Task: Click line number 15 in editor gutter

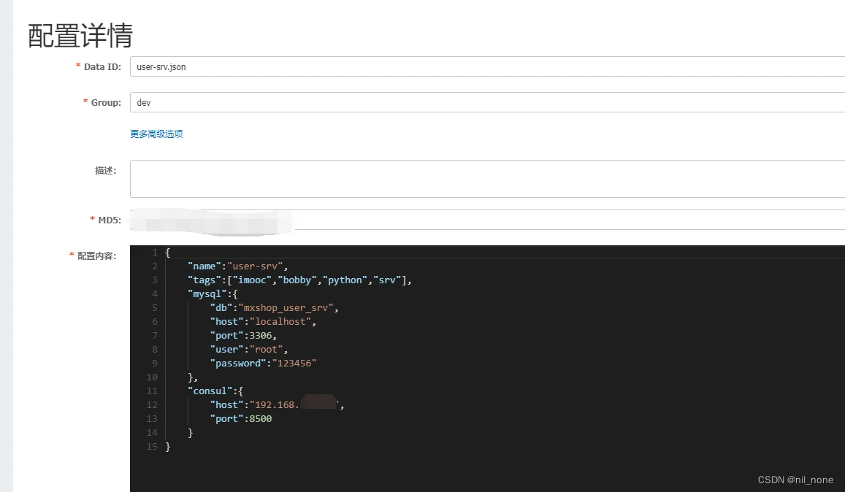Action: click(152, 447)
